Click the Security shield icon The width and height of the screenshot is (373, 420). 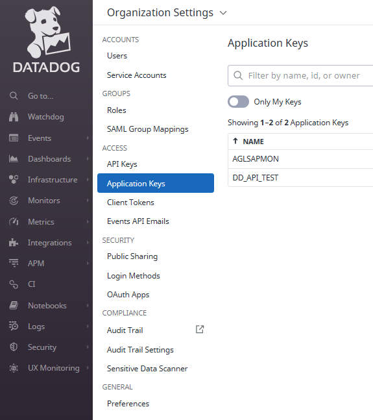point(14,347)
